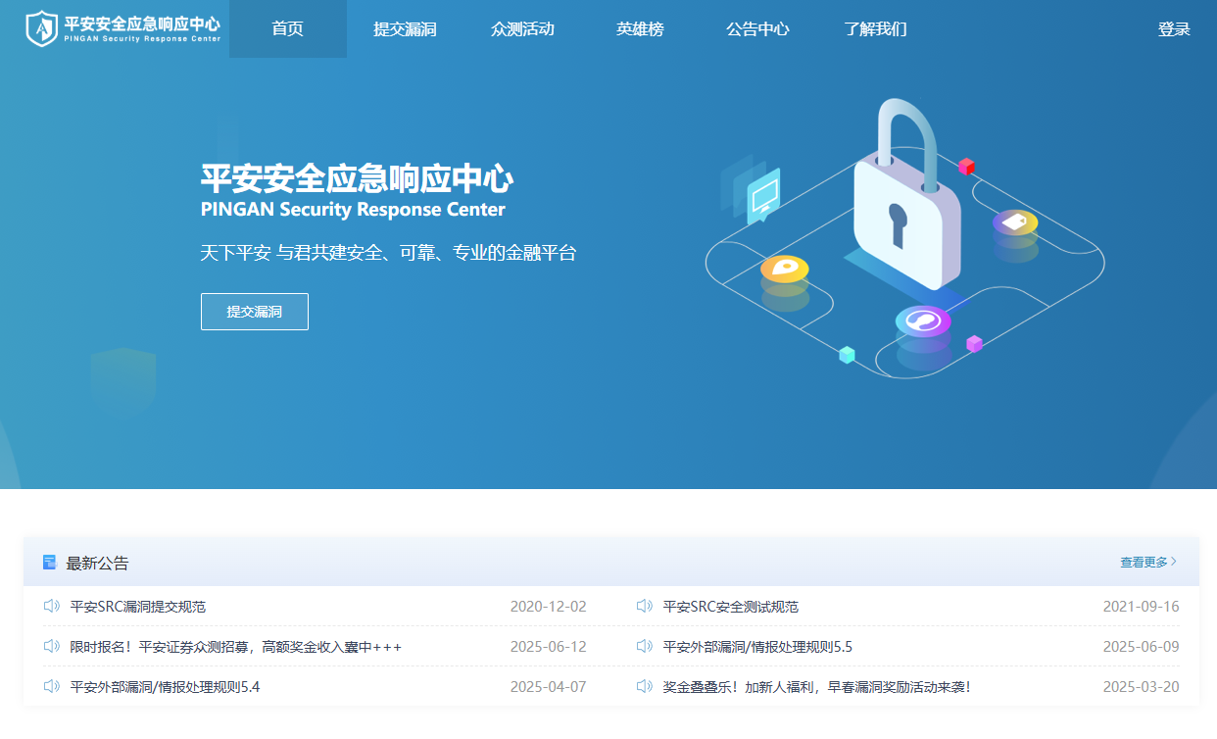Open the 众测活动 navigation item
This screenshot has height=739, width=1217.
point(522,29)
